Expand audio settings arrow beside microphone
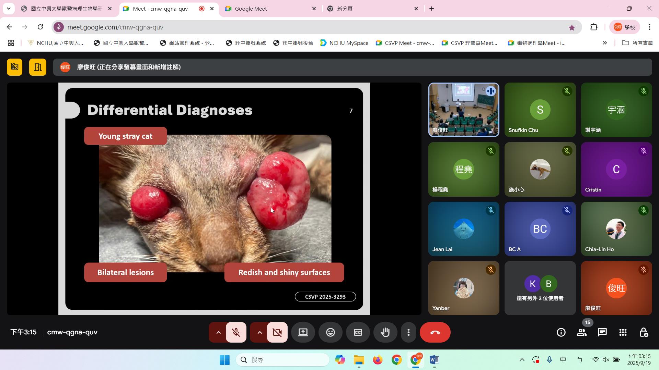Image resolution: width=659 pixels, height=370 pixels. point(218,332)
